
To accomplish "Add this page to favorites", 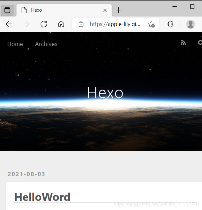I will pos(151,24).
